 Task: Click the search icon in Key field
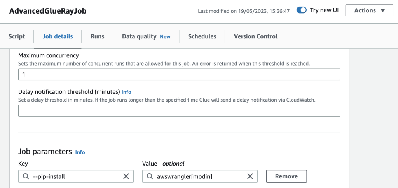click(26, 176)
